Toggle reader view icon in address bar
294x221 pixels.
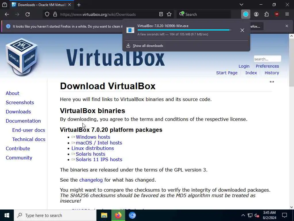pos(161,14)
